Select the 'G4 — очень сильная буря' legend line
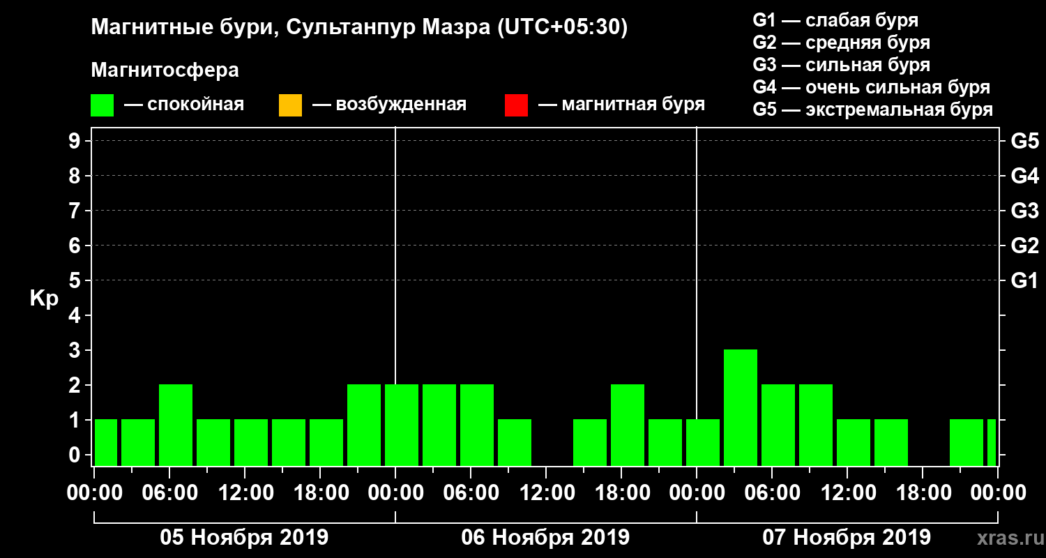The height and width of the screenshot is (558, 1046). 871,87
